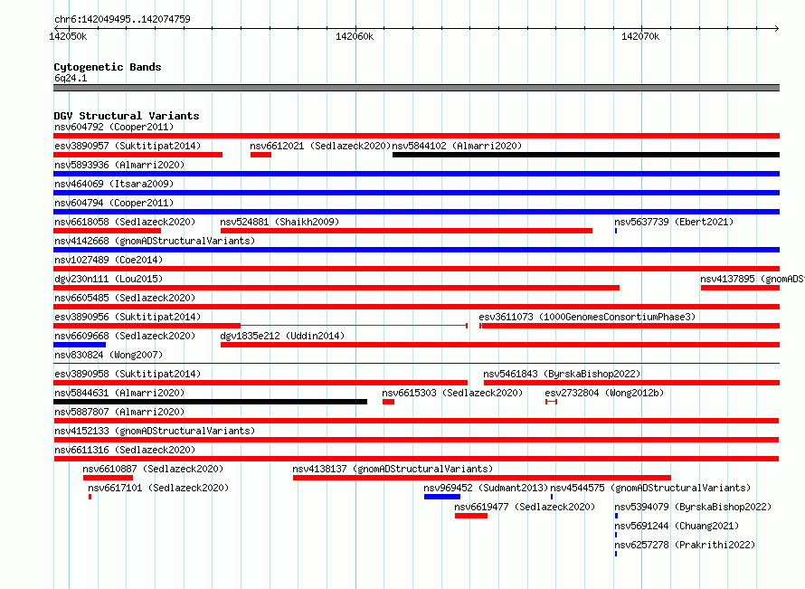Click the 142060k ruler label
Screen dimensions: 805x589
point(355,36)
